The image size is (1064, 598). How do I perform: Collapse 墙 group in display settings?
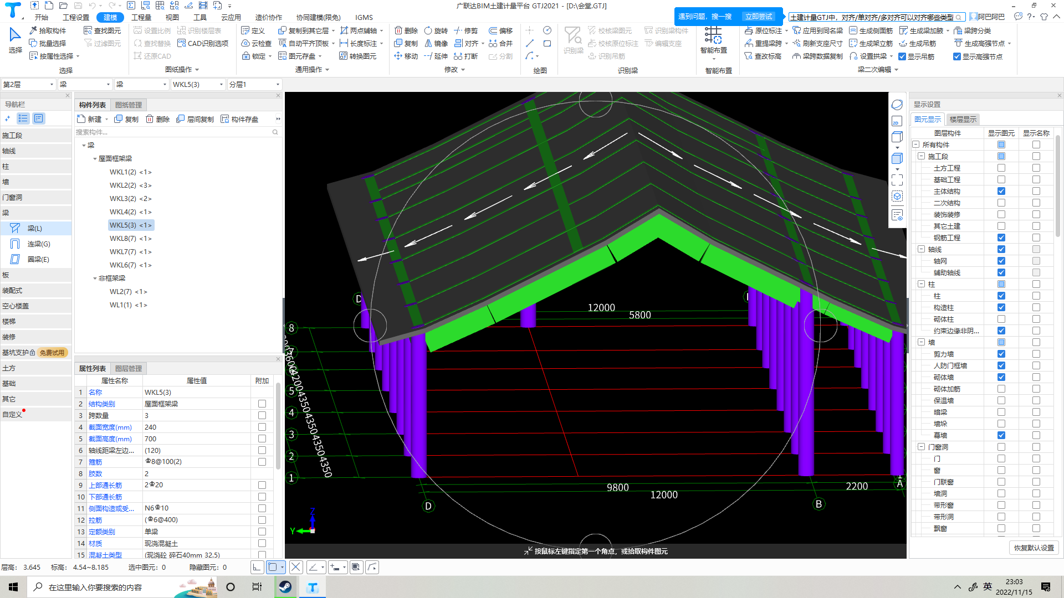pyautogui.click(x=922, y=342)
